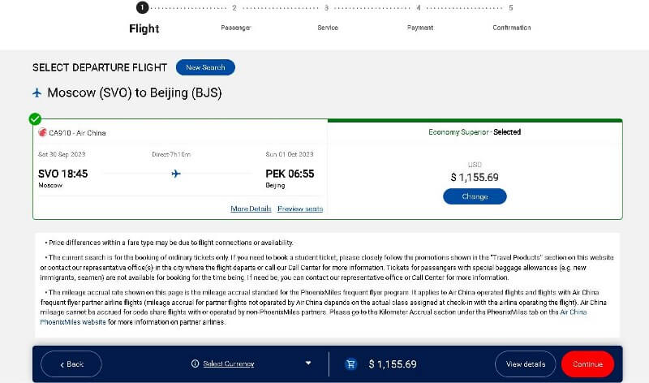Go to the Payment step
This screenshot has height=383, width=649.
(x=419, y=28)
